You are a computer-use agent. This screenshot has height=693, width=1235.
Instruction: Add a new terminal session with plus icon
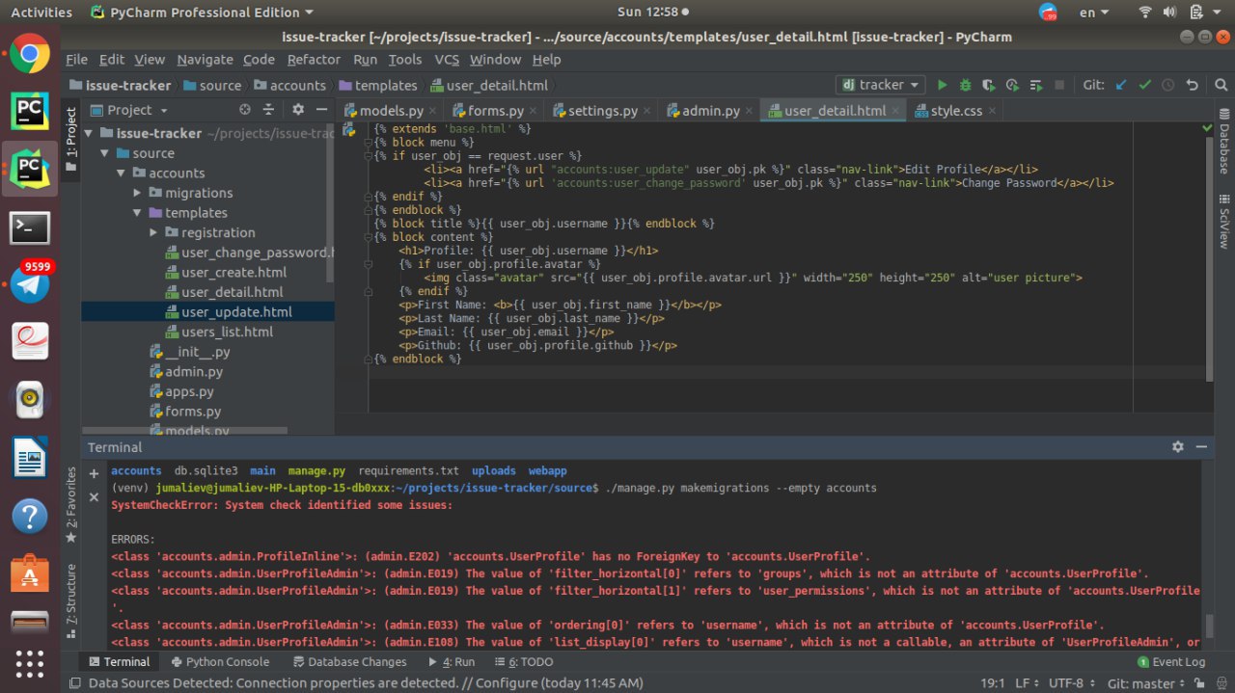coord(94,473)
